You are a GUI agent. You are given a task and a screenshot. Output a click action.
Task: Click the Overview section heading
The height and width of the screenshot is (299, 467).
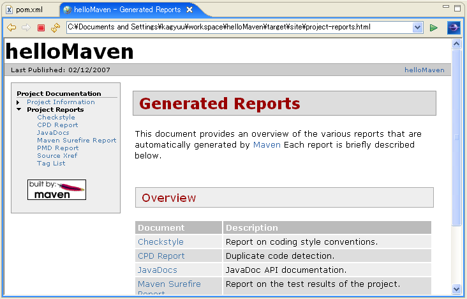tap(168, 198)
